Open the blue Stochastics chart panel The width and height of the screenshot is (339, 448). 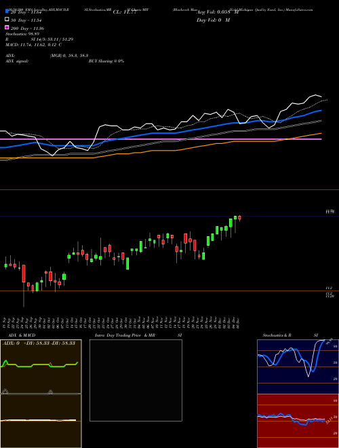click(298, 367)
